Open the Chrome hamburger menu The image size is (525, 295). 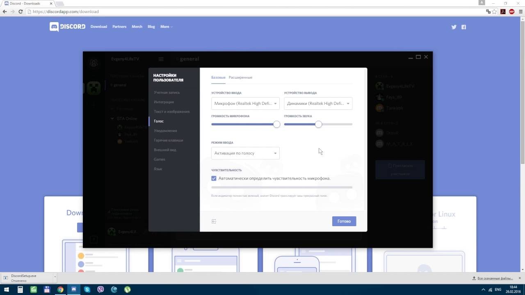(520, 12)
